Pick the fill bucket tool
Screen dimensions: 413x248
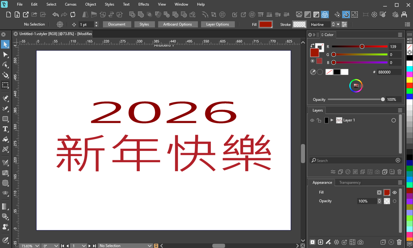click(x=5, y=139)
